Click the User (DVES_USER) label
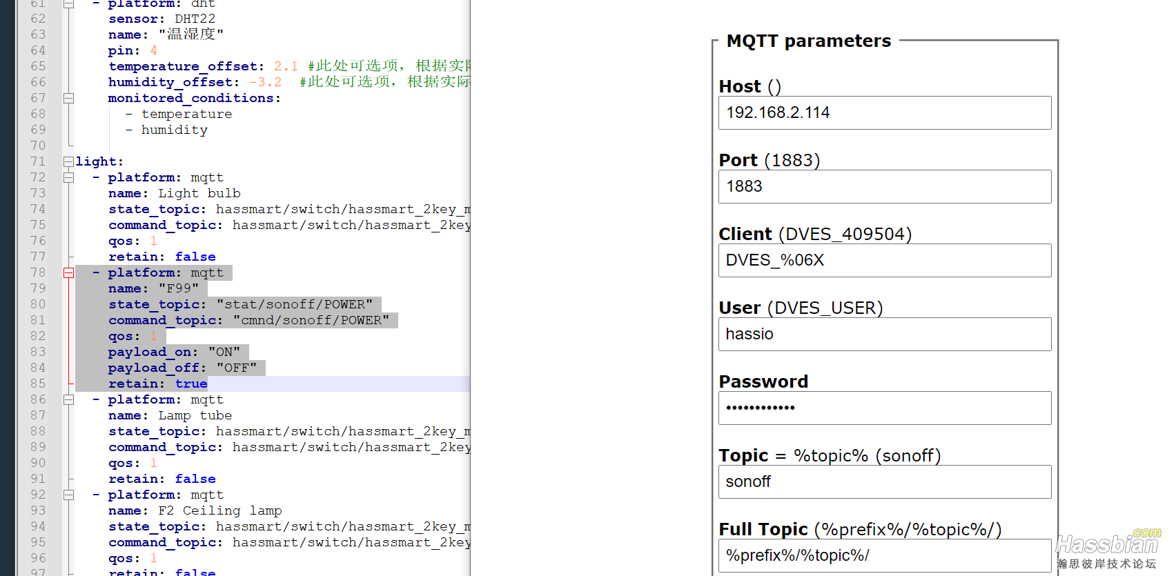Viewport: 1176px width, 576px height. coord(801,308)
